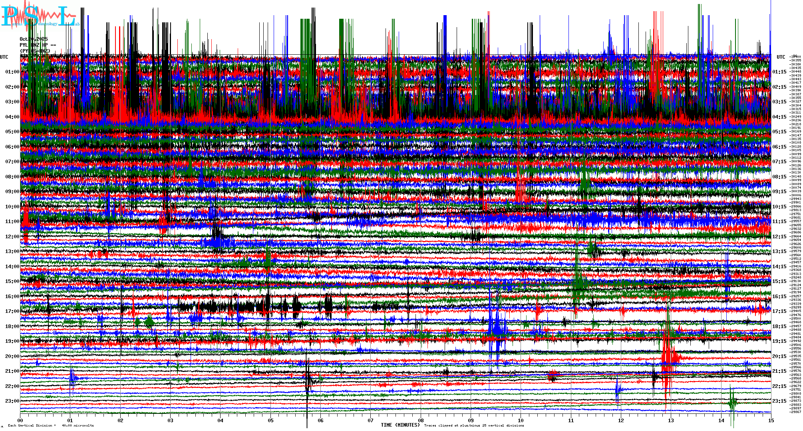Click the TIME (MINUTES) axis title

click(x=400, y=425)
